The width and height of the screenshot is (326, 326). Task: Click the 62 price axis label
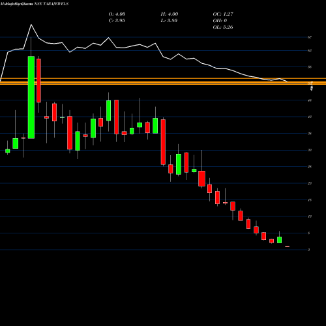pos(310,50)
